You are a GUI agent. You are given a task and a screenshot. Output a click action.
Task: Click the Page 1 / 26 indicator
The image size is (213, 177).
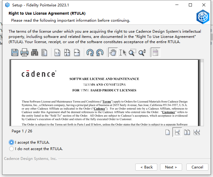(22, 131)
